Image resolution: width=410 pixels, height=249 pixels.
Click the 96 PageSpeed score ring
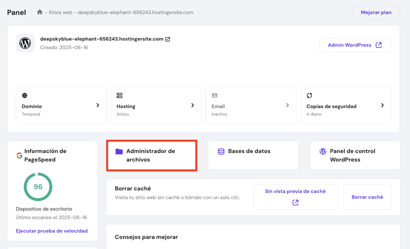38,187
